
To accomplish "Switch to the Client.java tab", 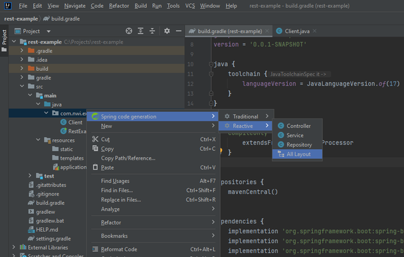I will [x=296, y=31].
